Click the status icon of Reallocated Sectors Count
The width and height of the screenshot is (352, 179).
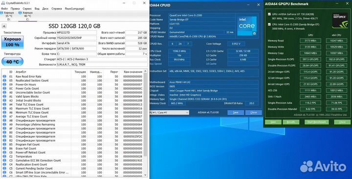(4, 80)
